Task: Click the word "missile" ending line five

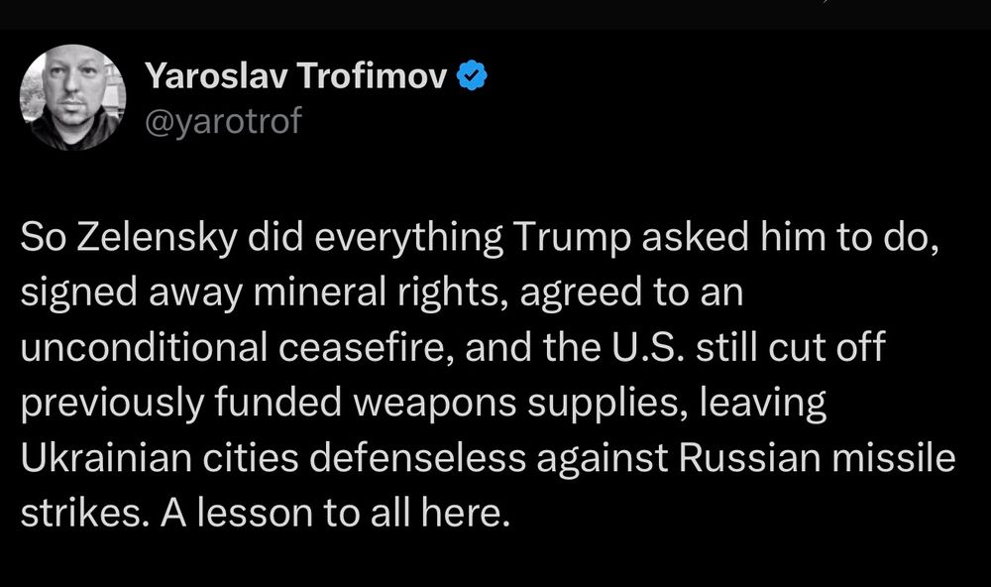Action: pos(894,458)
